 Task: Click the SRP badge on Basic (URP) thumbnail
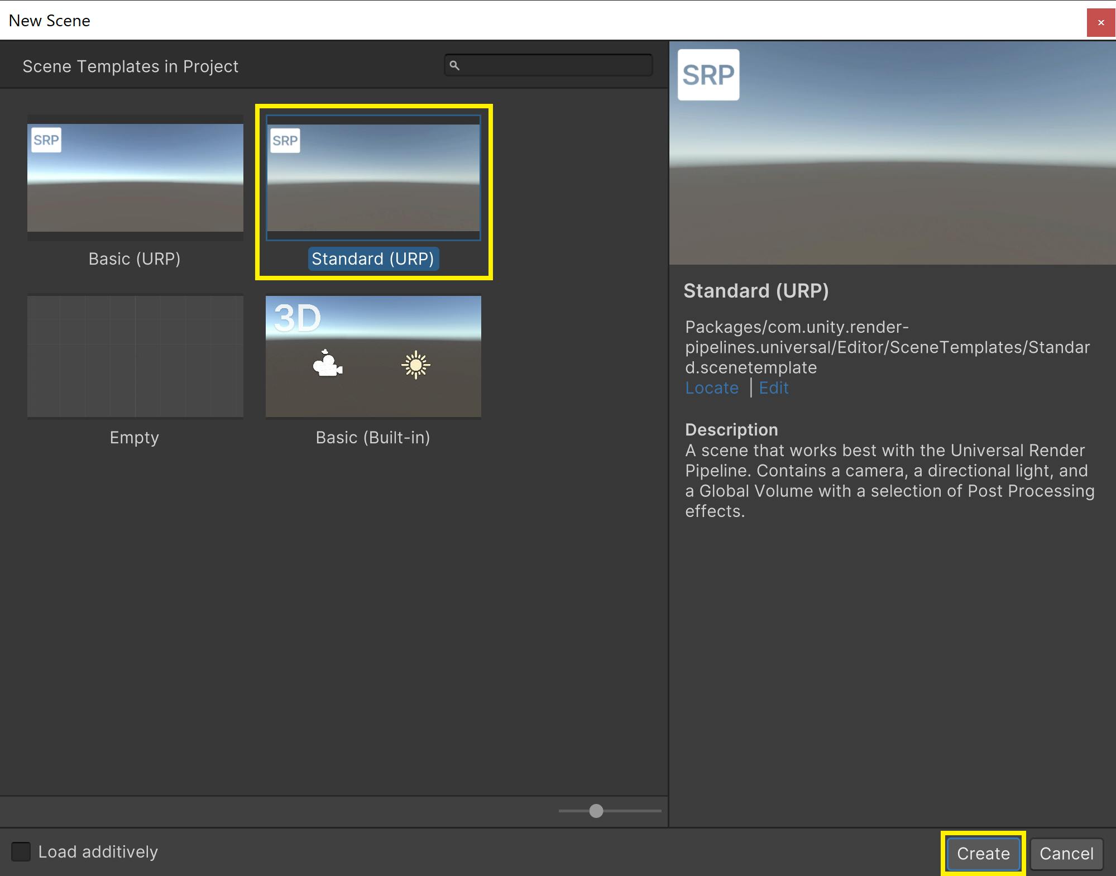point(47,140)
